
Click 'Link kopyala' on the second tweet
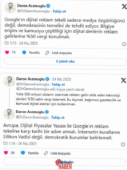[x=60, y=153]
